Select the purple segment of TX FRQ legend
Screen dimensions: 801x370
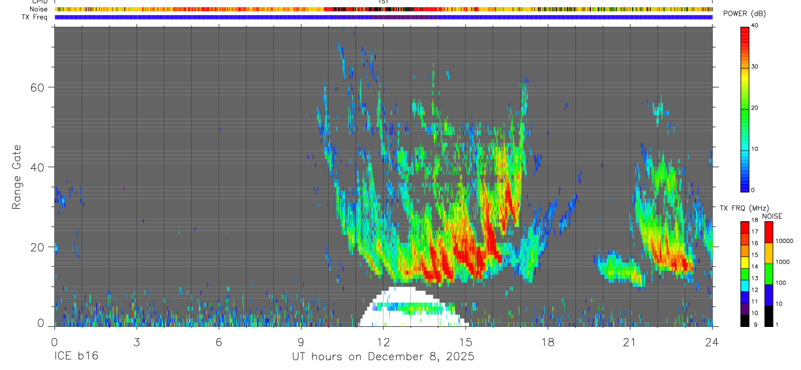tap(745, 310)
